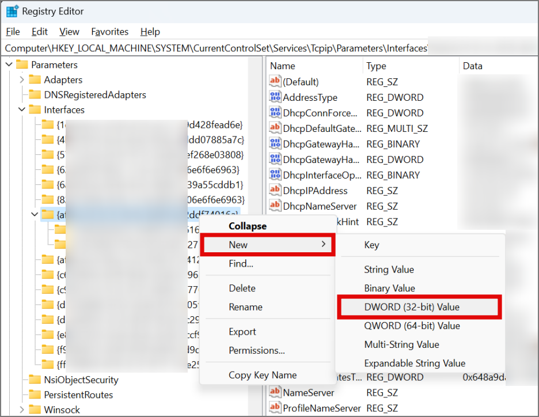539x417 pixels.
Task: Click the DhcpDefaultGate string icon
Action: tap(275, 128)
